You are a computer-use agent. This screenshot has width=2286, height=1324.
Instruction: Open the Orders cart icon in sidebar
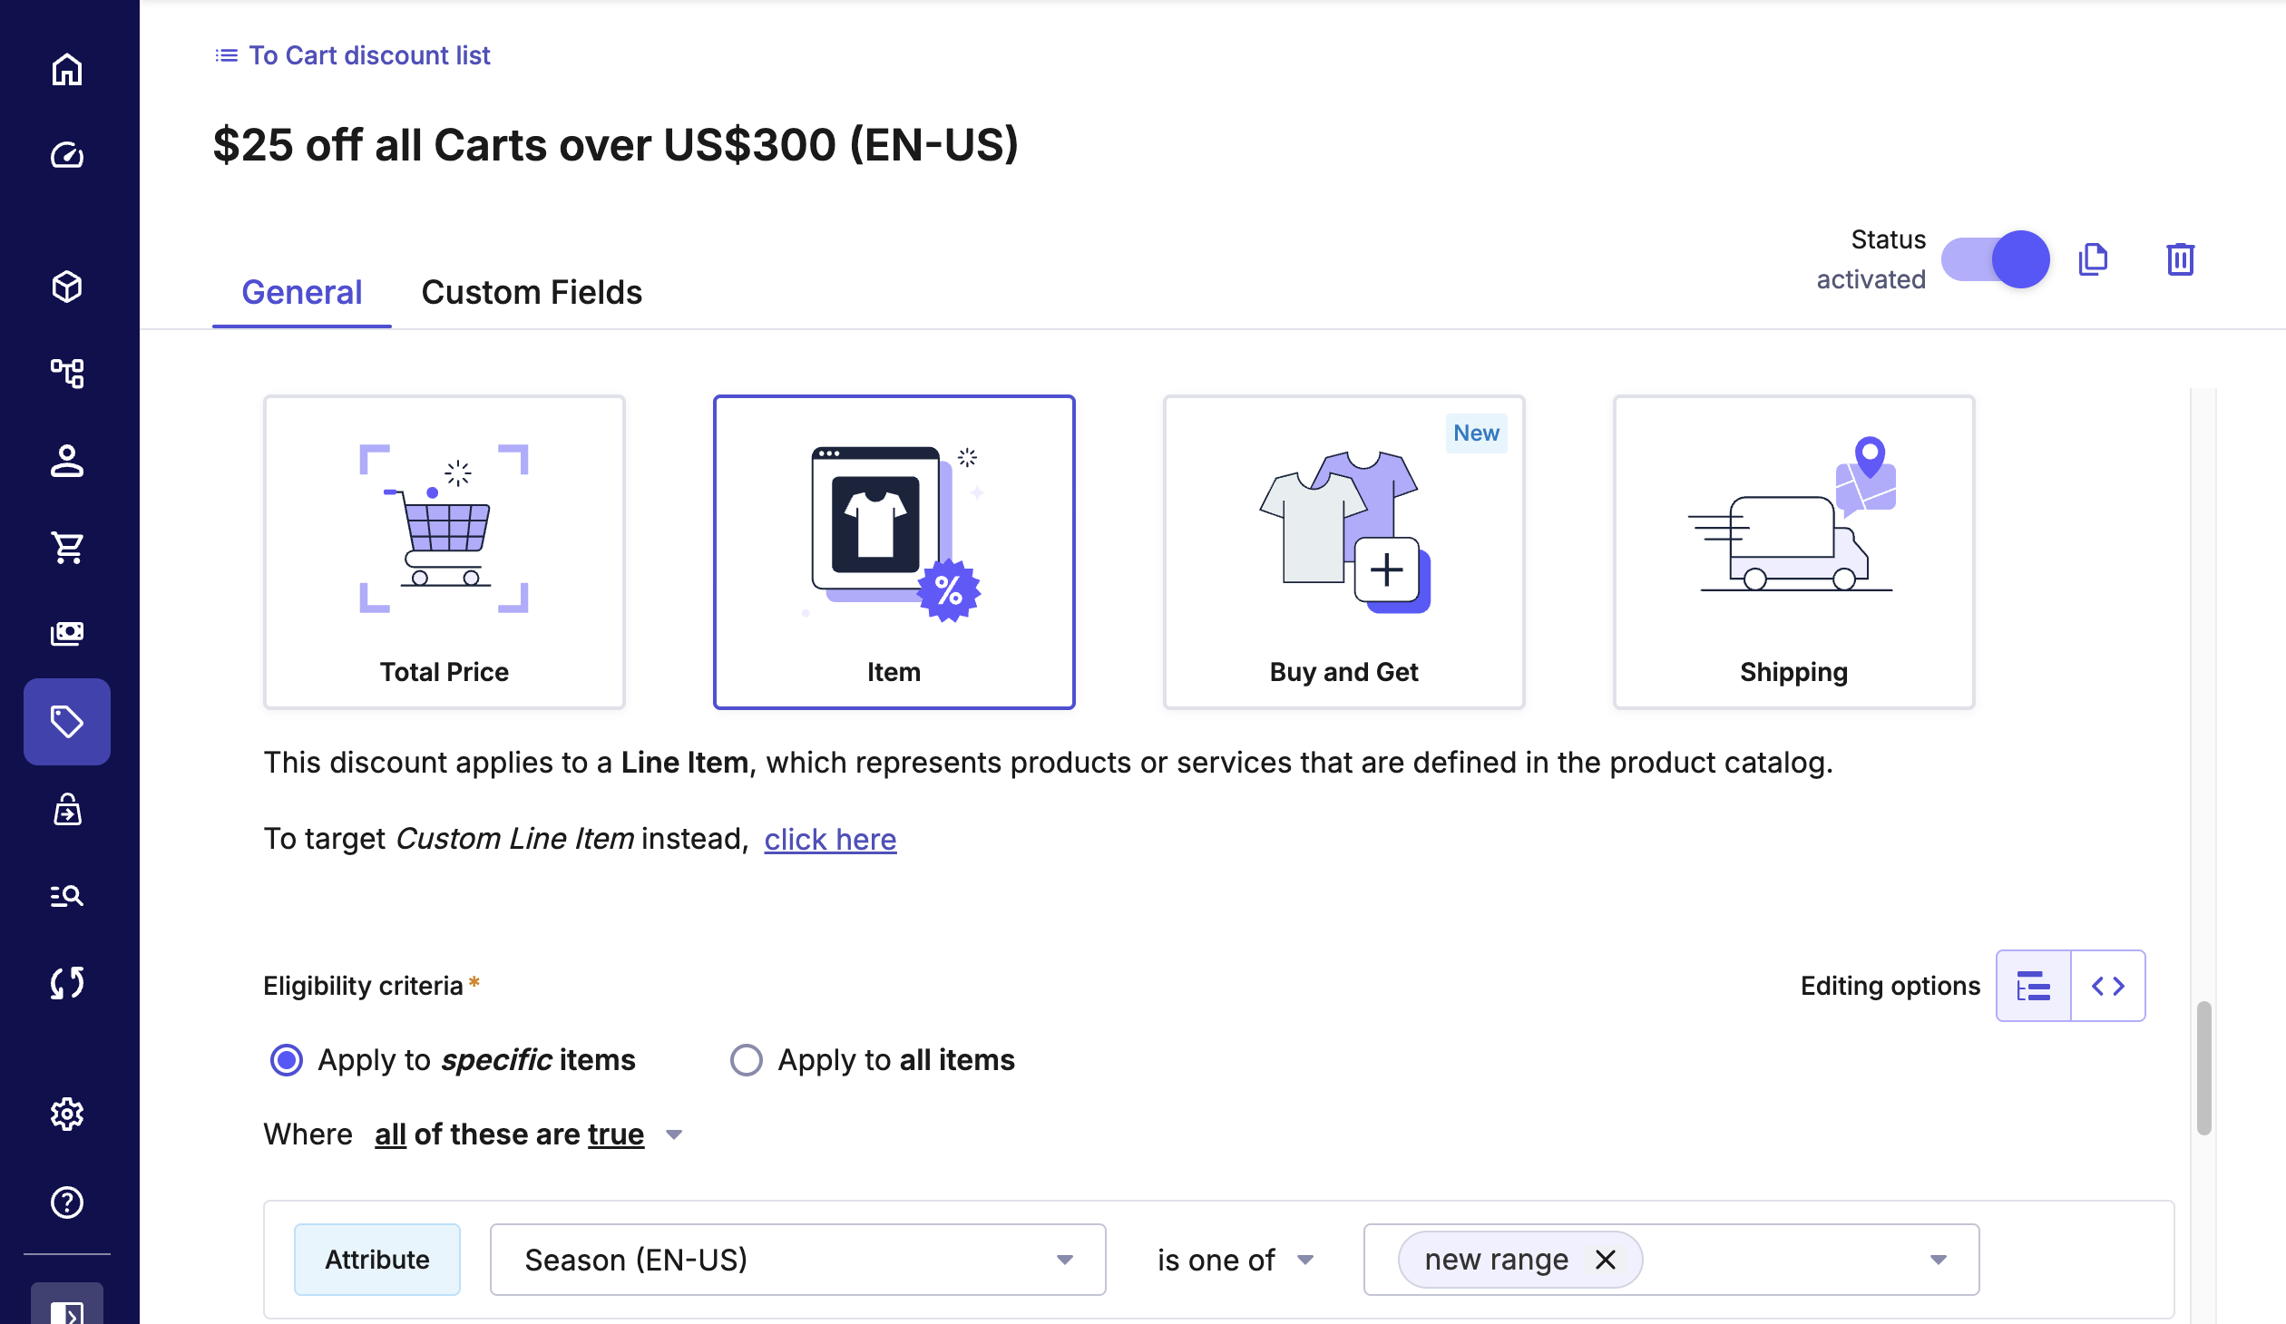67,547
